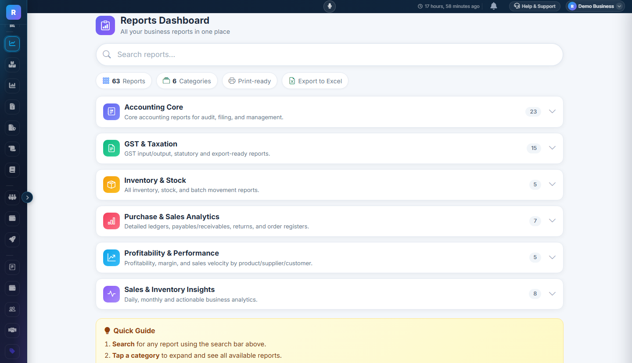The width and height of the screenshot is (632, 363).
Task: Open the active line chart sidebar icon
Action: [12, 43]
